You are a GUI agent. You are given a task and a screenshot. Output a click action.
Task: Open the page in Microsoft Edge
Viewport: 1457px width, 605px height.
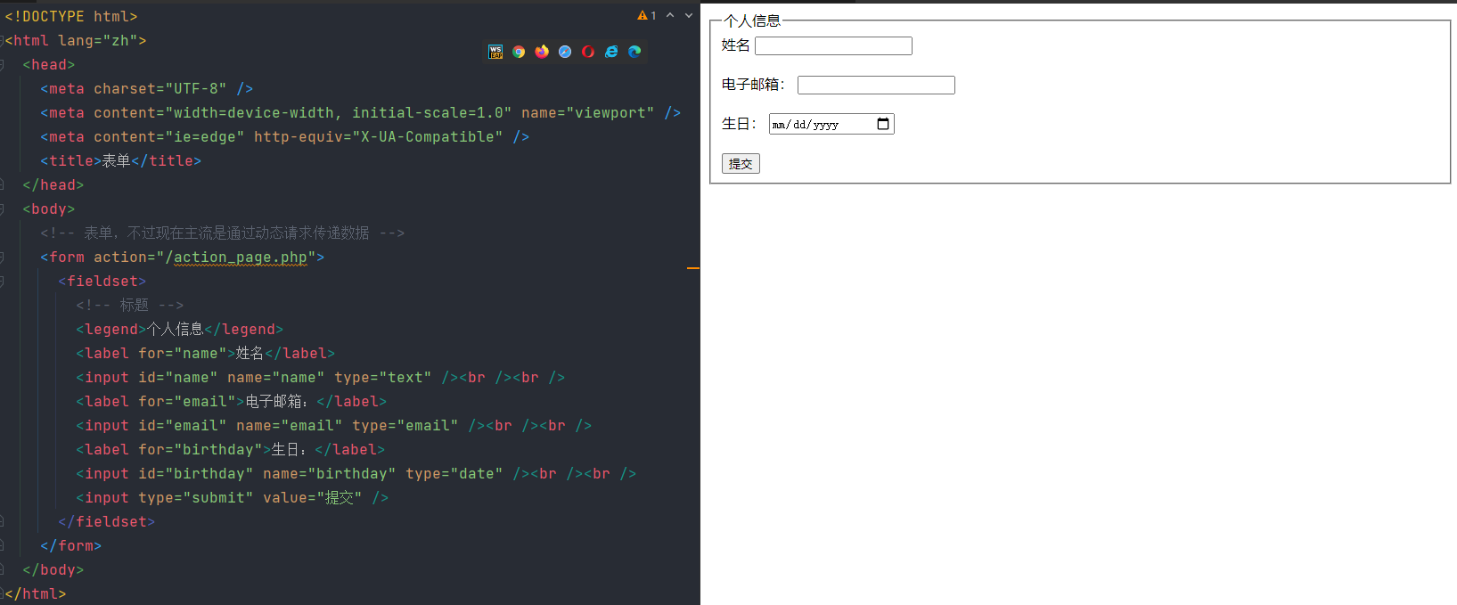(x=634, y=52)
